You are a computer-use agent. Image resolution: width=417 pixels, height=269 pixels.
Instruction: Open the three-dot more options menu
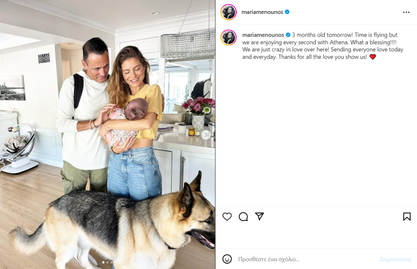click(x=406, y=12)
